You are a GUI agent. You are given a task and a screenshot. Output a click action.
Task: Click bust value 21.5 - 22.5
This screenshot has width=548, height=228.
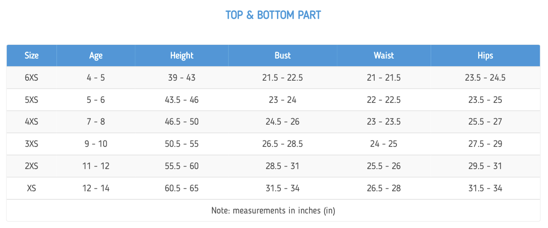pyautogui.click(x=283, y=78)
